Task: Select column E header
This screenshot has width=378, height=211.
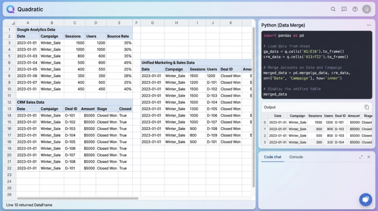Action: point(119,23)
